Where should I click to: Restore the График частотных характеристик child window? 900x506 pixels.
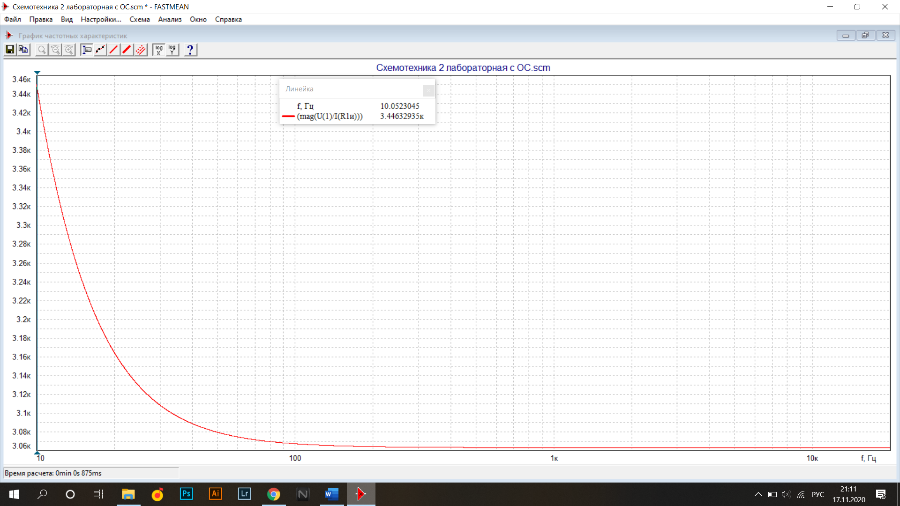click(865, 35)
